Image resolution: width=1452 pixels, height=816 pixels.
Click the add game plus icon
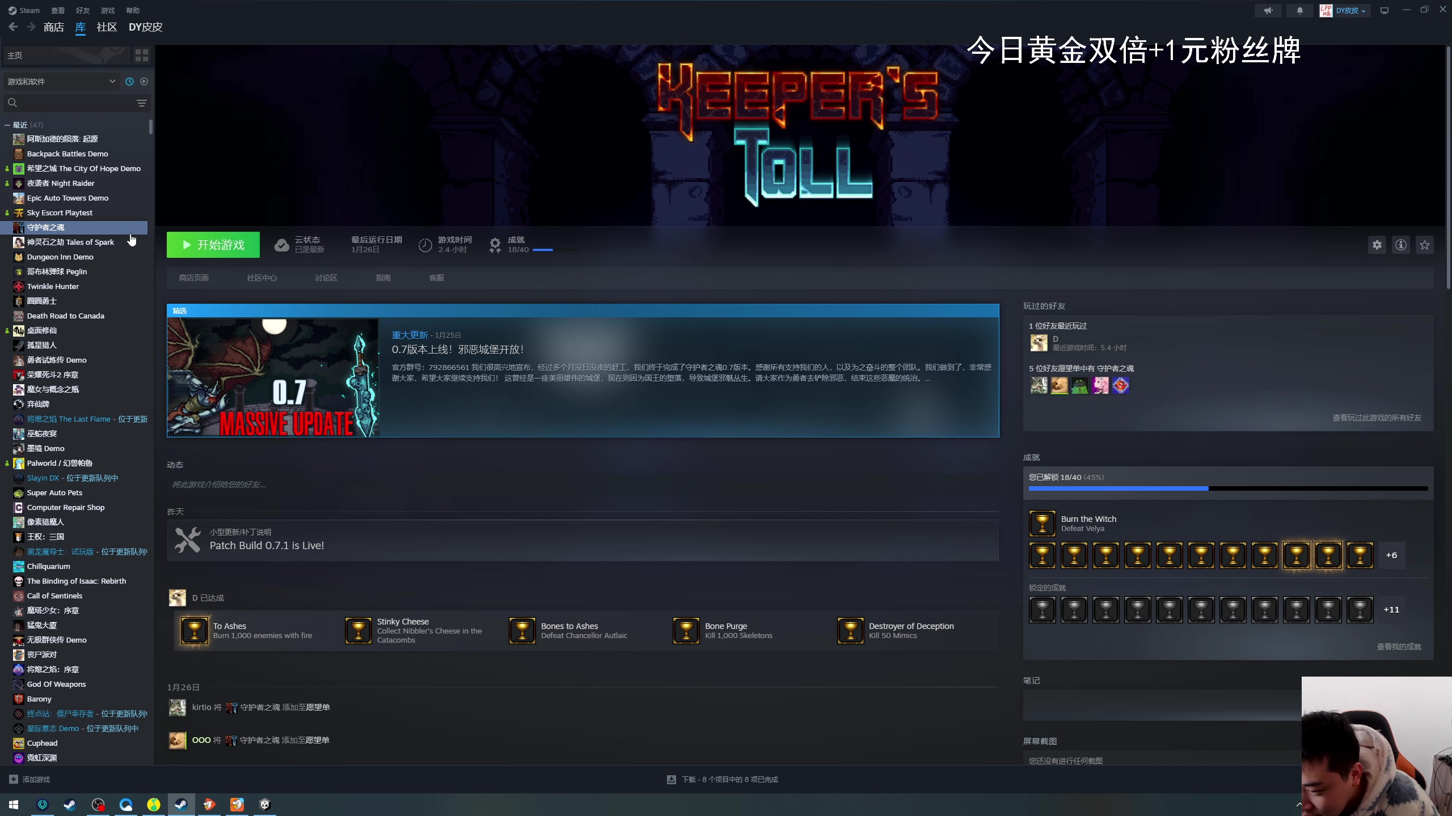14,780
